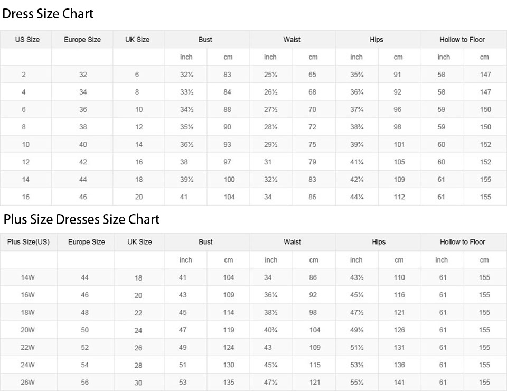This screenshot has width=507, height=391.
Task: Select the 135 cm bust value for 26W
Action: 229,382
